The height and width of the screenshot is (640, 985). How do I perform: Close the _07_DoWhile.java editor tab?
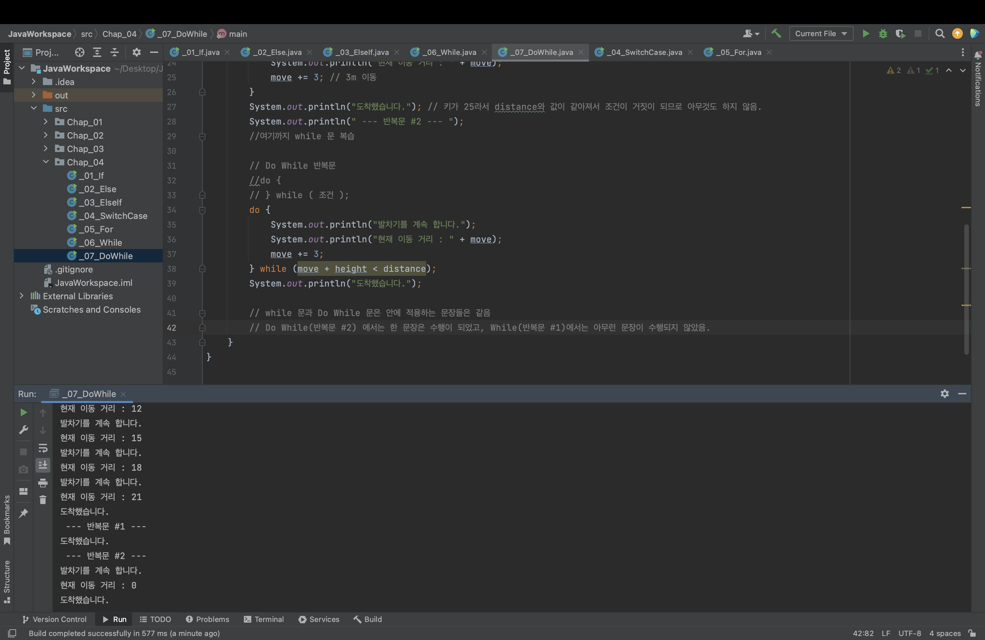click(x=581, y=52)
